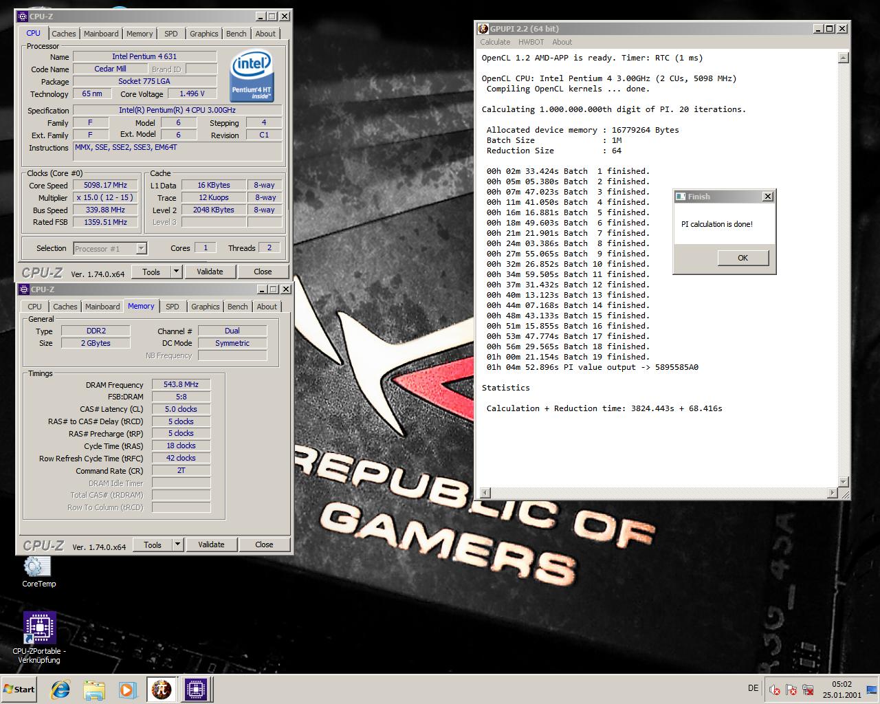Click Close button in top CPU-Z window
This screenshot has height=704, width=880.
coord(263,272)
